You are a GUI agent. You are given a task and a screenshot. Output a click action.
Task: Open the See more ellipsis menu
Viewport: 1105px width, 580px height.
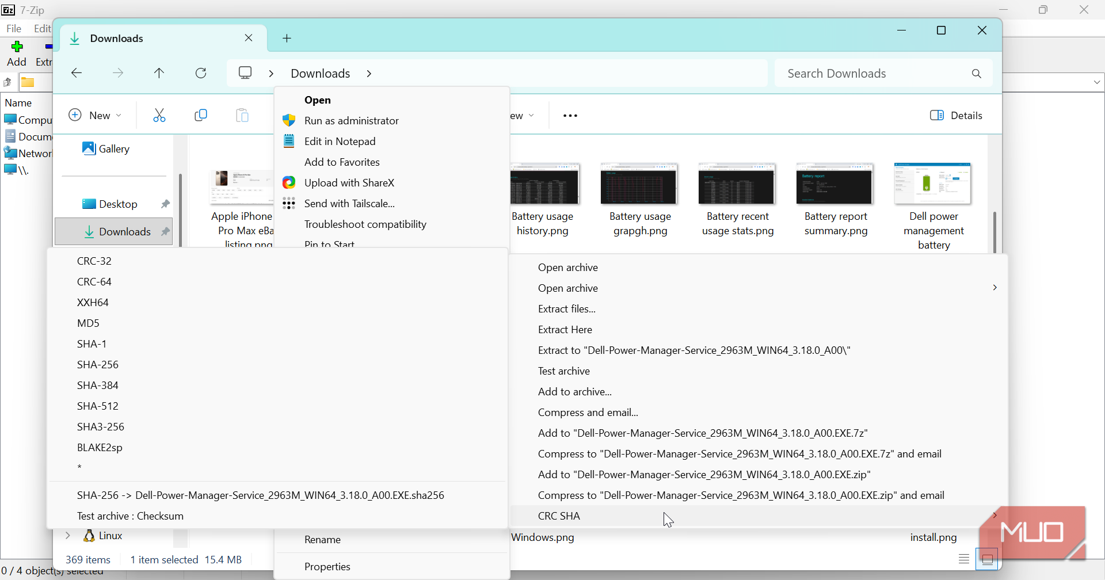point(570,116)
